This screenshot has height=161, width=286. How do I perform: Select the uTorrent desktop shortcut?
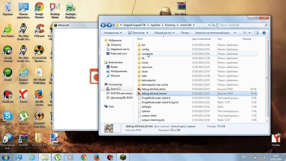tap(24, 118)
